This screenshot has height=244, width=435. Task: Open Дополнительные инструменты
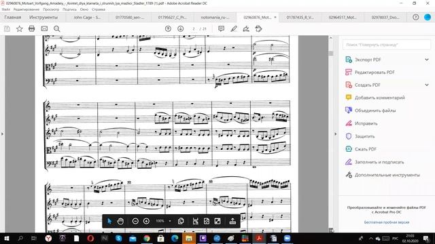click(x=387, y=175)
